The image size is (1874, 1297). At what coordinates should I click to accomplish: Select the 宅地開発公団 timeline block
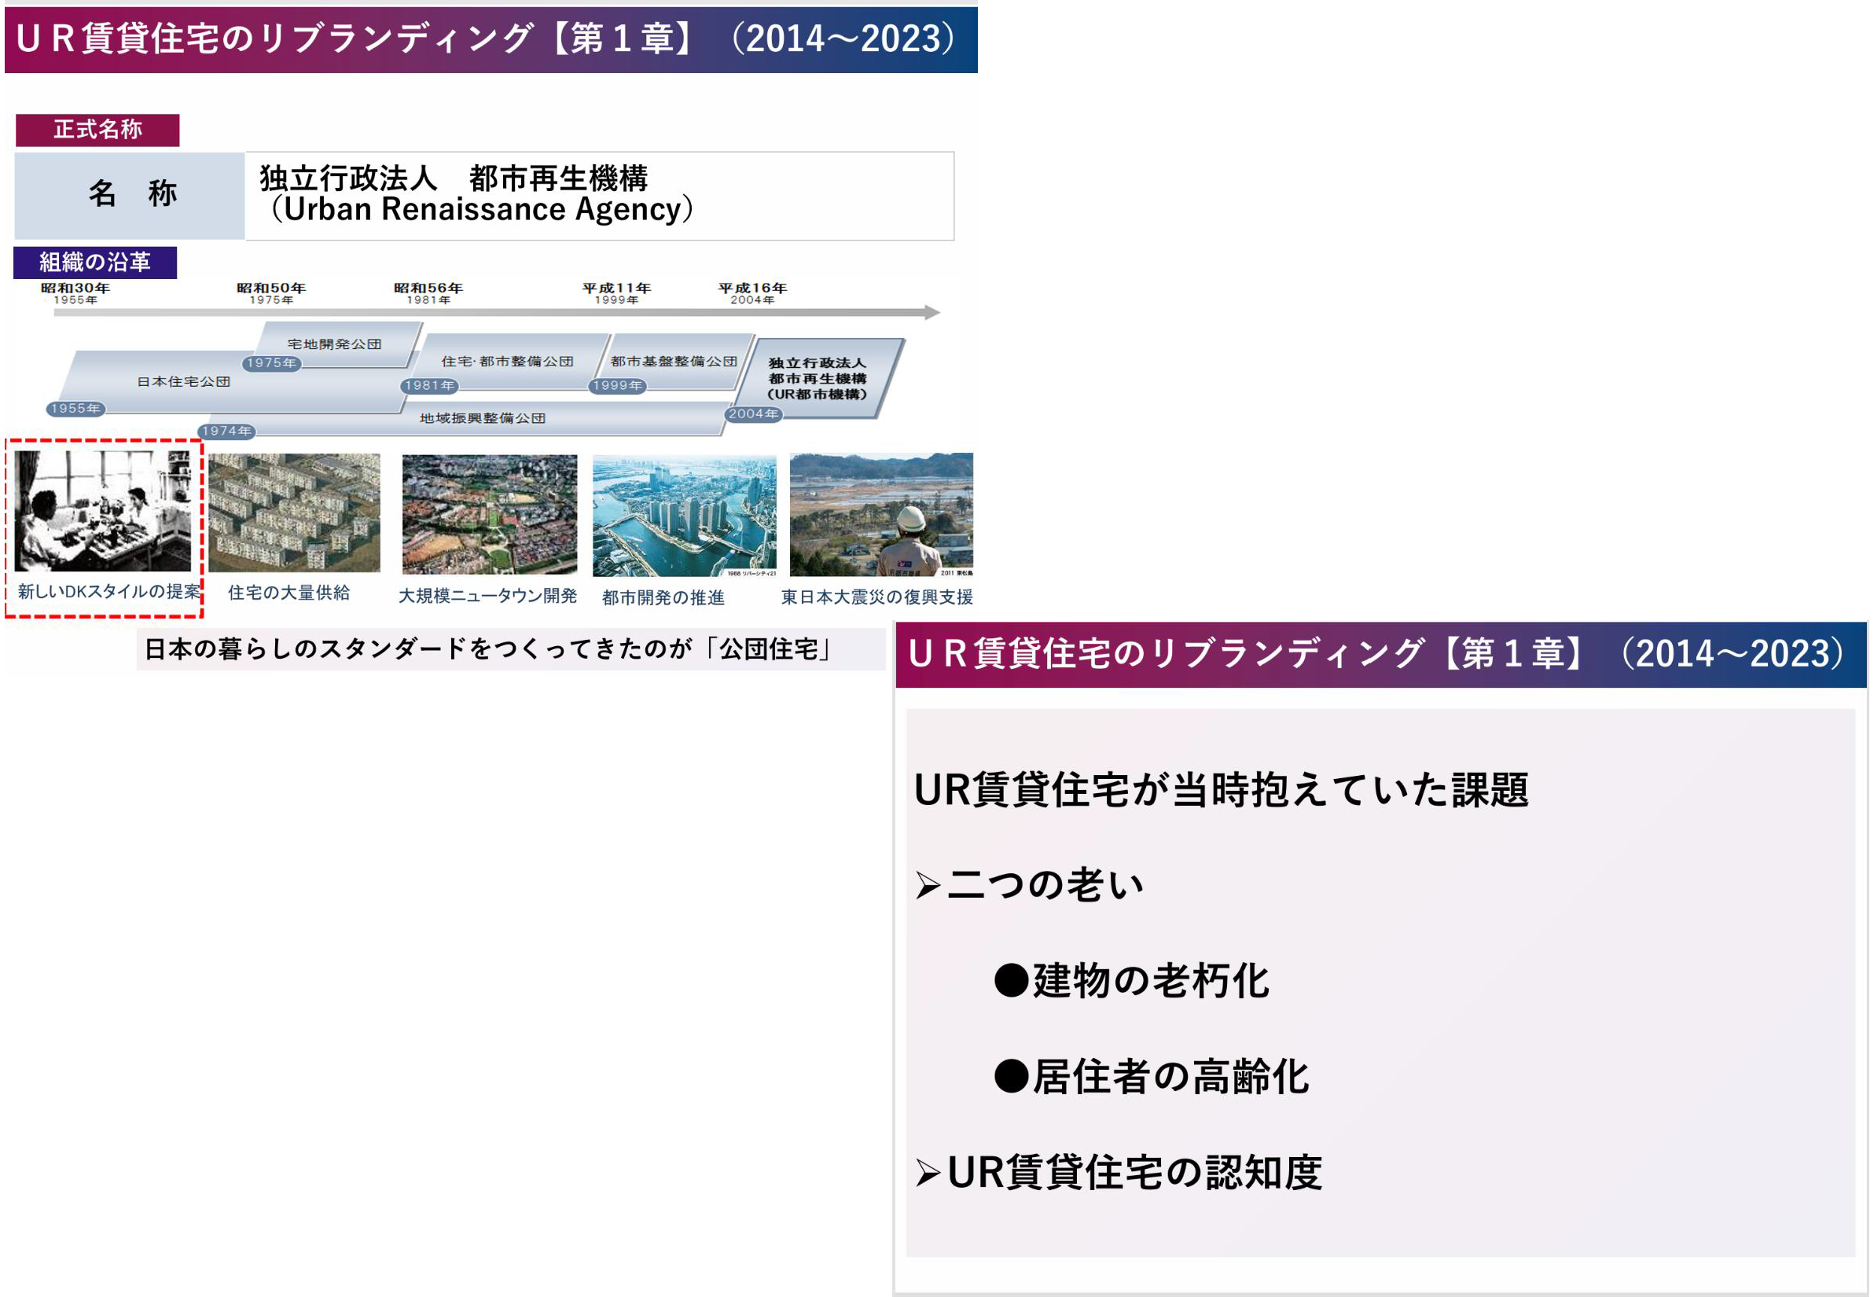[334, 344]
